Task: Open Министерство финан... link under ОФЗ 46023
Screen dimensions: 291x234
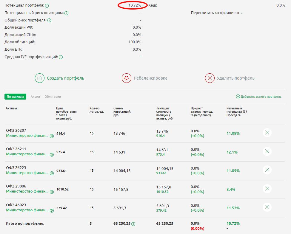Action: [27, 210]
